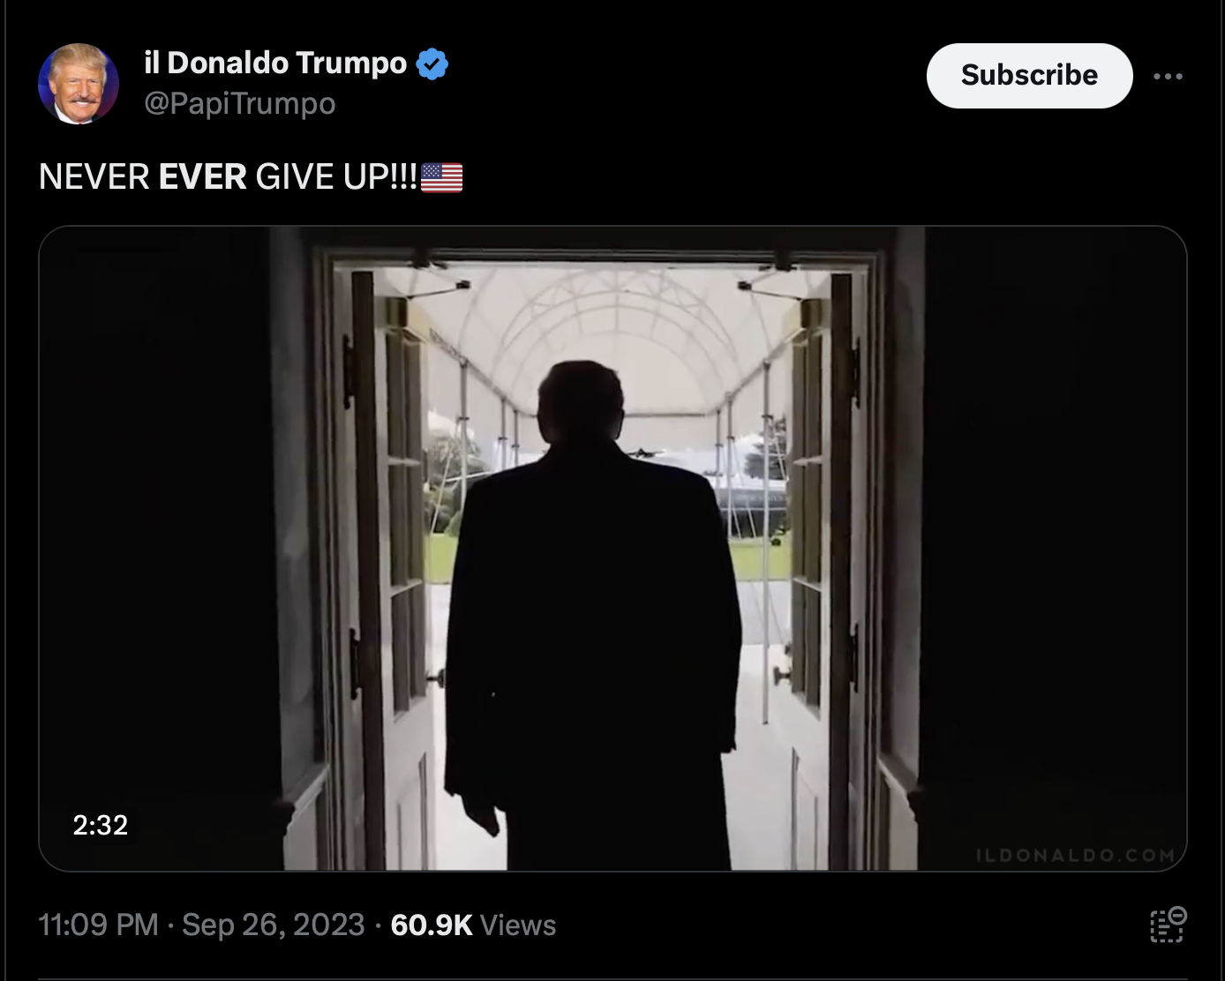The width and height of the screenshot is (1225, 981).
Task: Click the bold word EVER in the tweet
Action: (x=202, y=177)
